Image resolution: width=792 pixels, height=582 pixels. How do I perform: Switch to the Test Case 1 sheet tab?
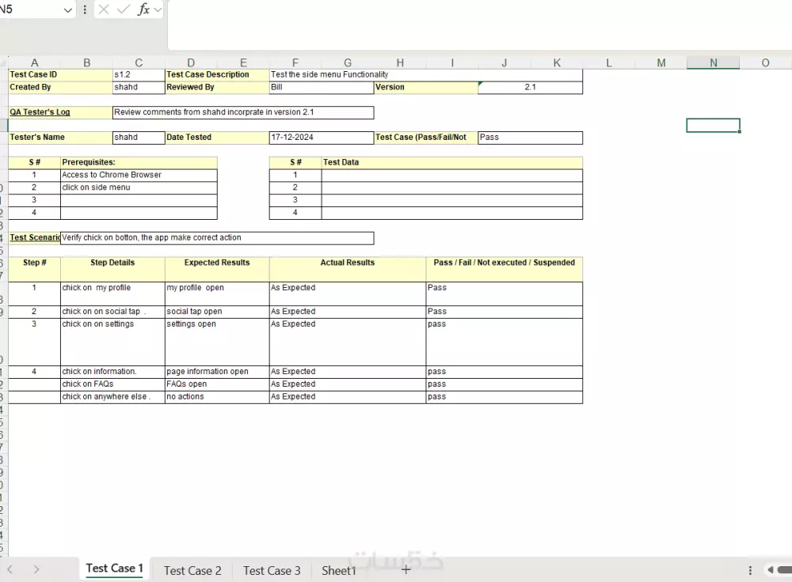[x=114, y=569]
